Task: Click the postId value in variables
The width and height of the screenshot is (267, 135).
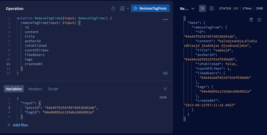Action: 70,108
